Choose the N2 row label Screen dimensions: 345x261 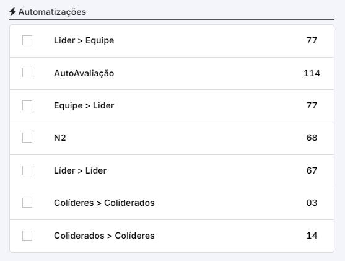(60, 138)
